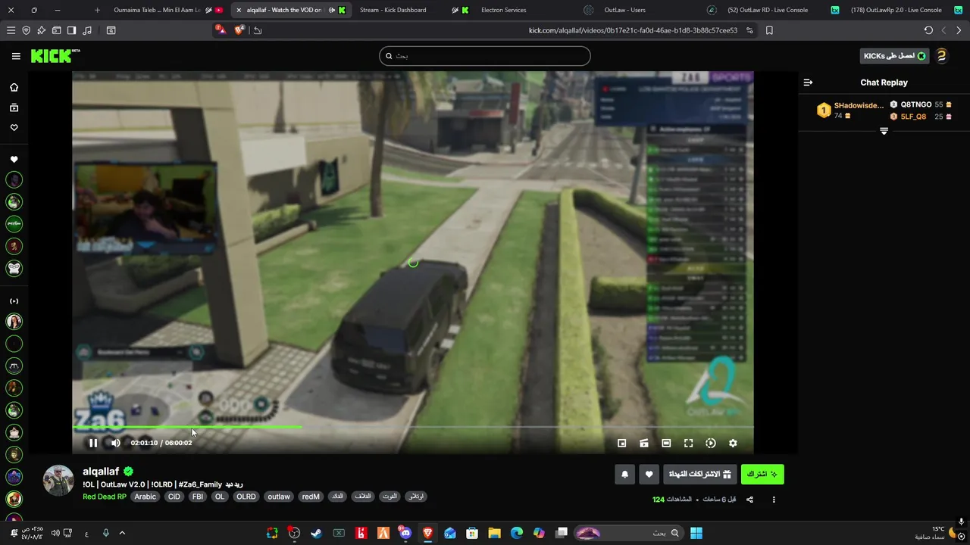Open Red Dead RP category link
Screen dimensions: 970x545
pyautogui.click(x=105, y=497)
